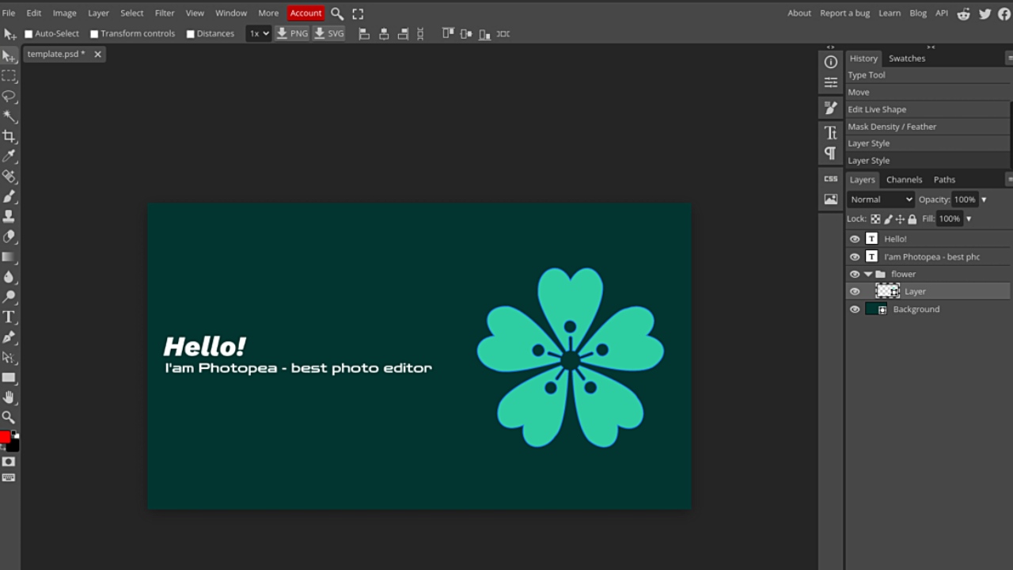Click the search magnifier in menu bar

[337, 13]
